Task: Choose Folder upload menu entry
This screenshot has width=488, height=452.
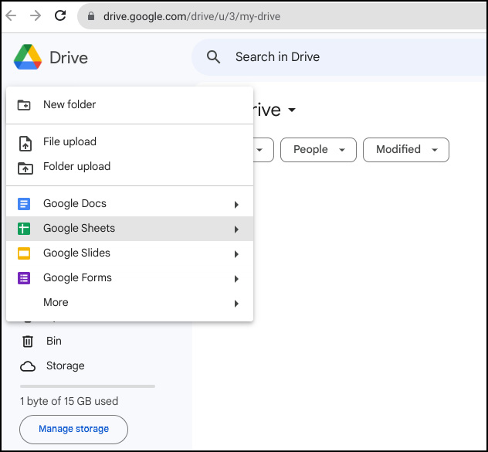Action: tap(130, 167)
